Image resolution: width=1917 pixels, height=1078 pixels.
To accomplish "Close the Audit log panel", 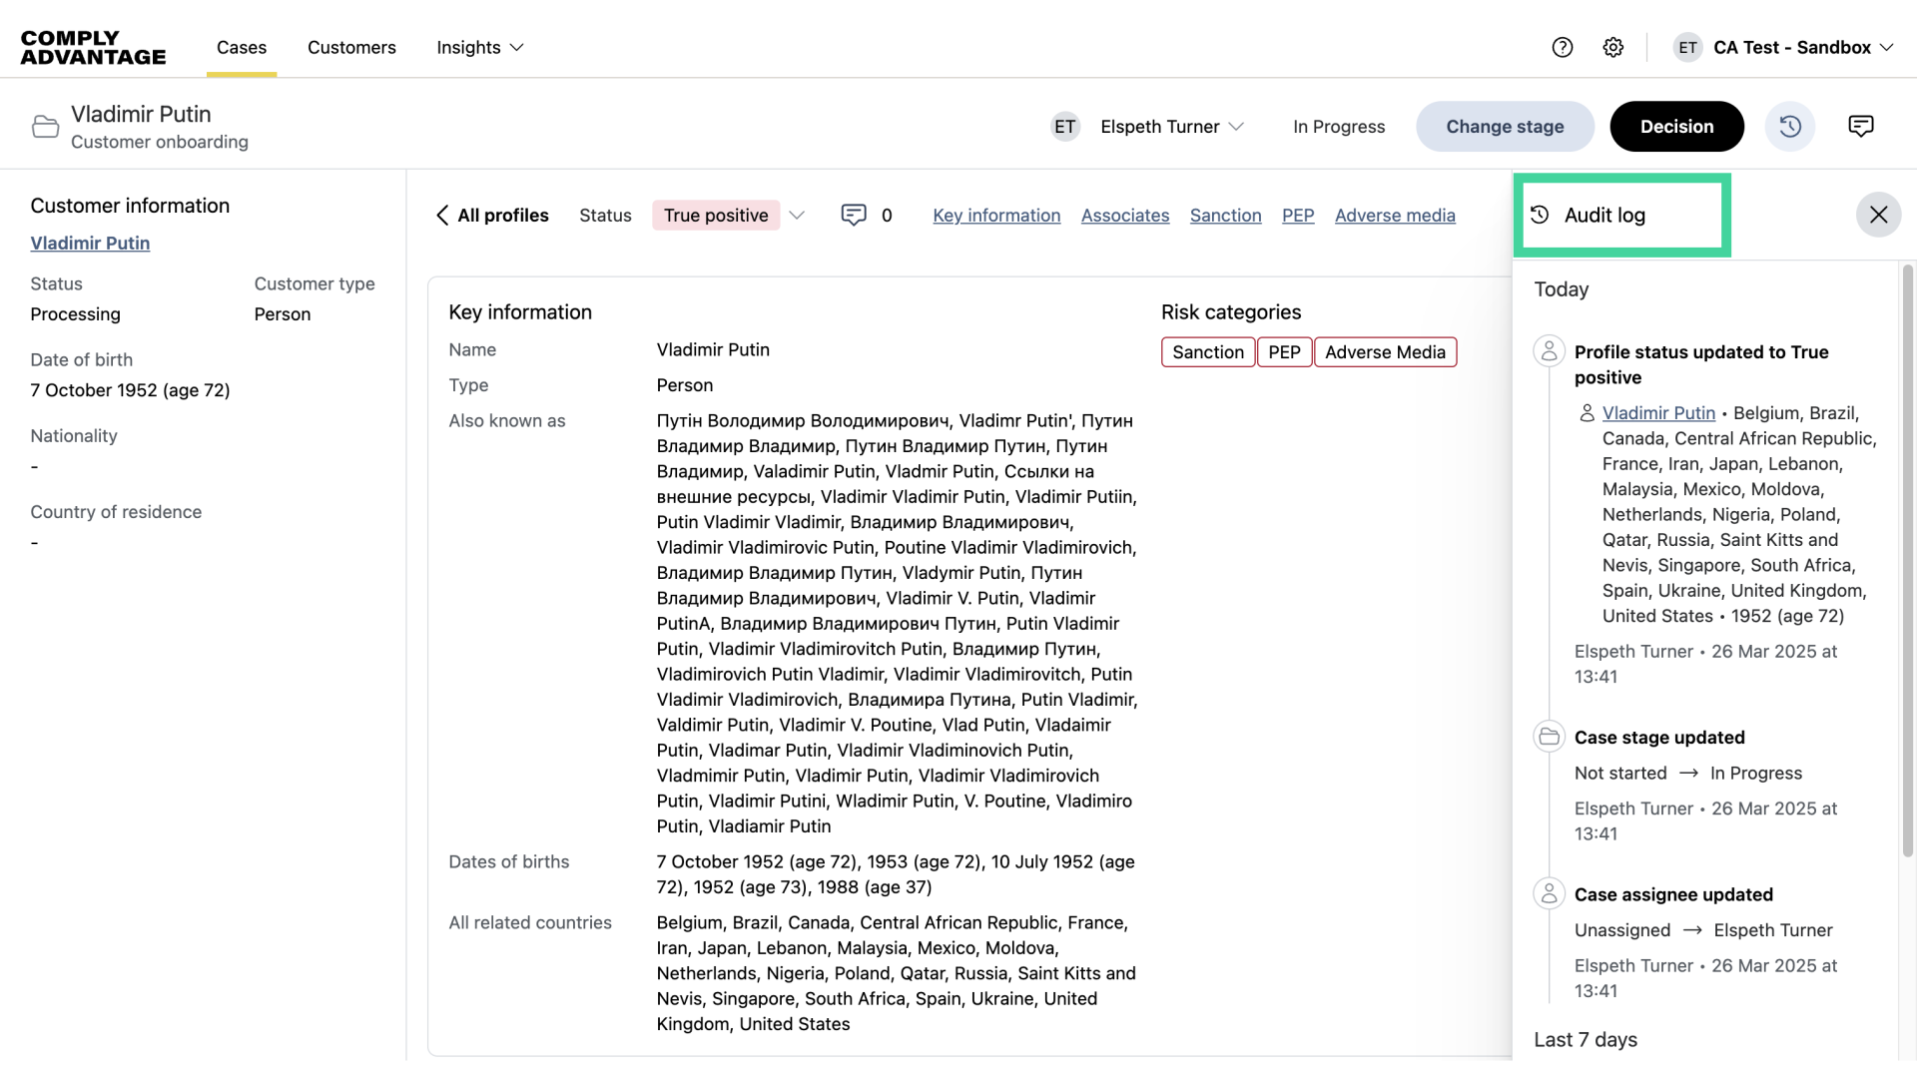I will [1878, 215].
